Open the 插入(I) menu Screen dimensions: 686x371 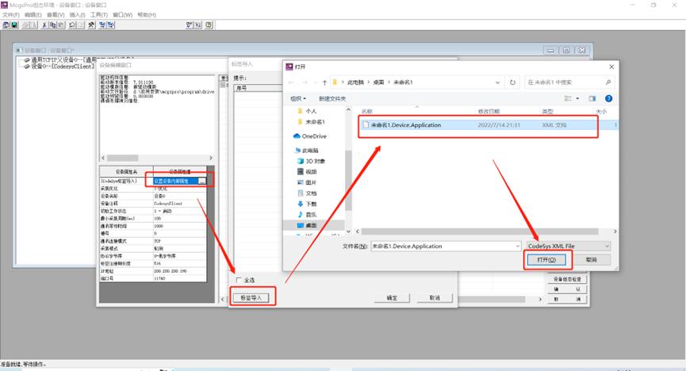click(x=78, y=15)
